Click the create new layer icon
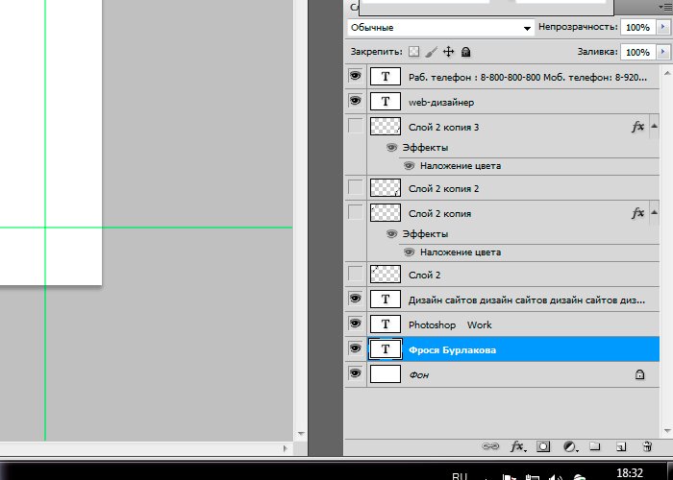 pos(620,446)
